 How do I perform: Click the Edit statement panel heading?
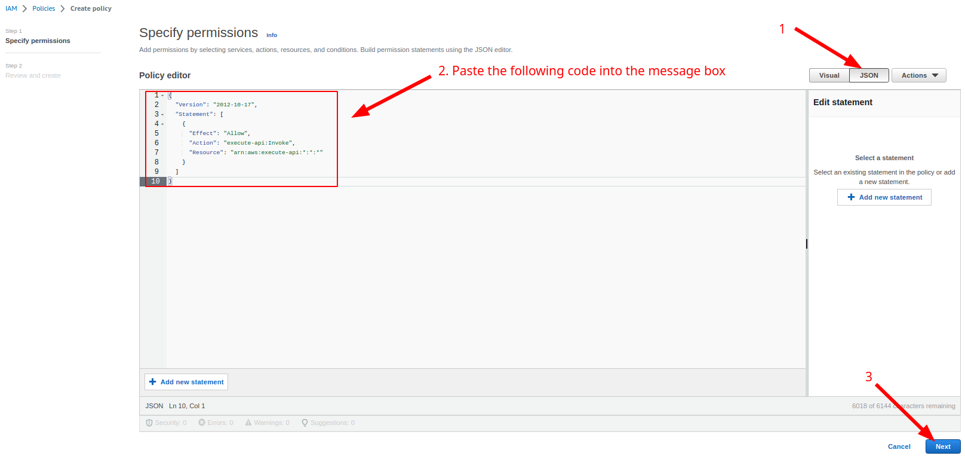tap(843, 102)
